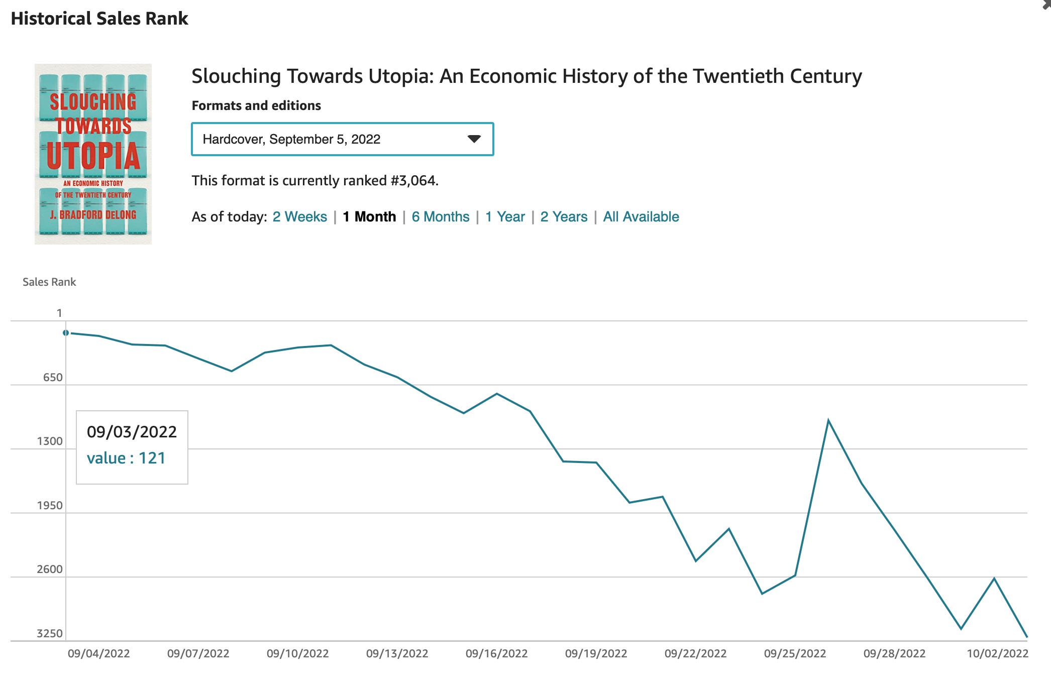Click the 3250 y-axis label

click(x=49, y=633)
